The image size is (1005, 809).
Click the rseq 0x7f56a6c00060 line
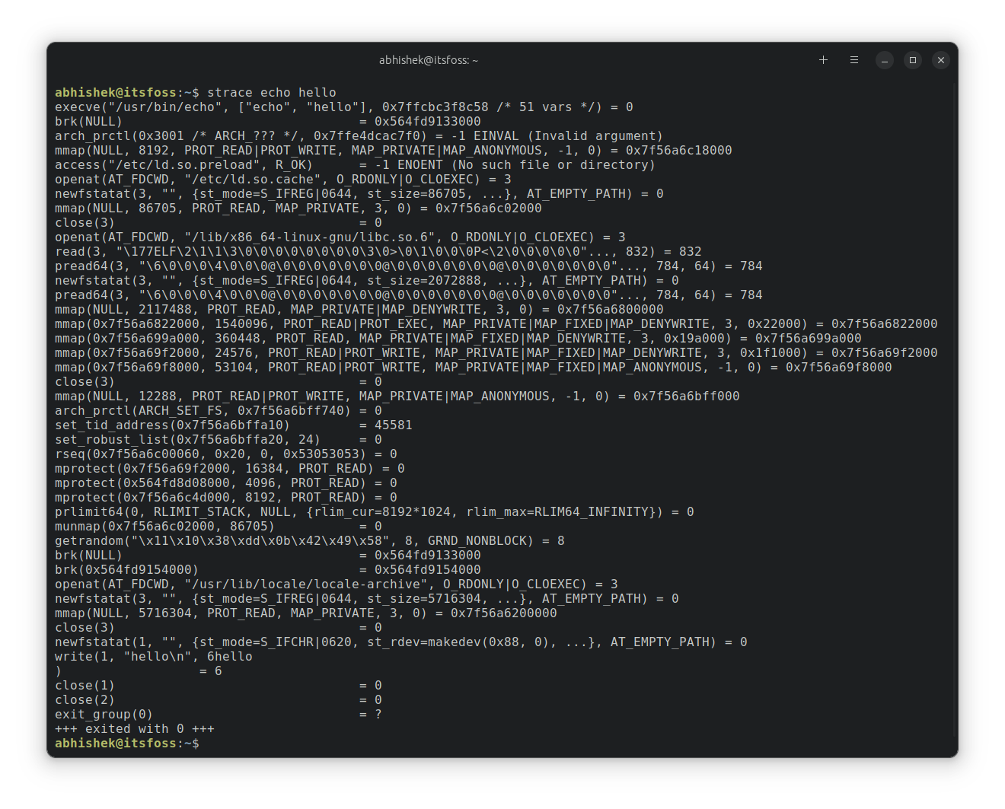(226, 454)
